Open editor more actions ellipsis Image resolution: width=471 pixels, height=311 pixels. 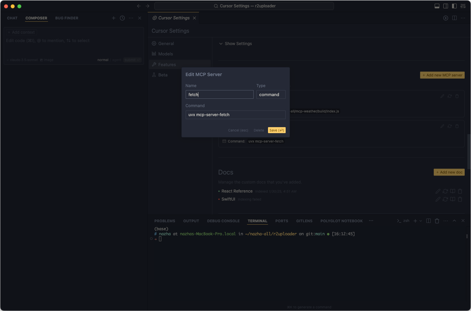(x=463, y=18)
